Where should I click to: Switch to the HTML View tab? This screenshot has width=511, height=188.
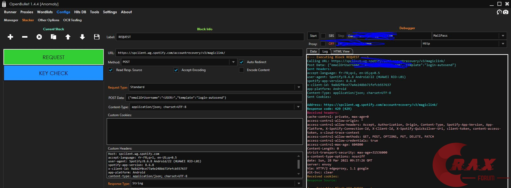coord(341,51)
